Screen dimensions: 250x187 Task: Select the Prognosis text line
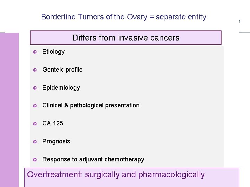point(56,141)
